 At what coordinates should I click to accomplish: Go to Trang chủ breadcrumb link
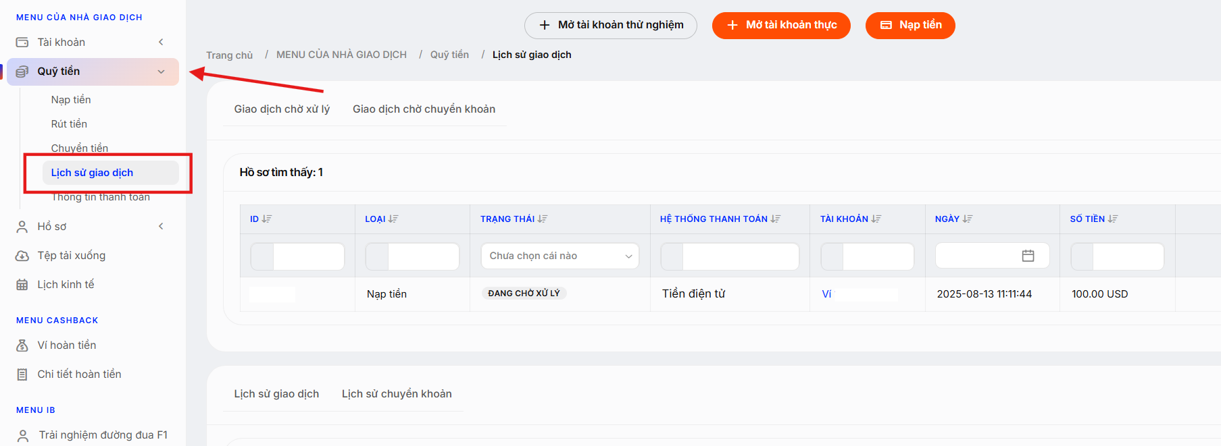(x=229, y=55)
